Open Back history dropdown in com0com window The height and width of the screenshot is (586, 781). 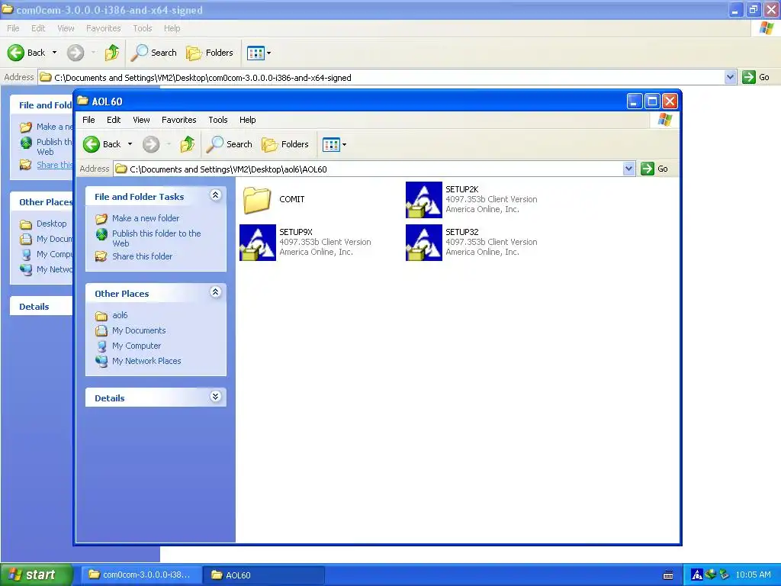coord(54,53)
